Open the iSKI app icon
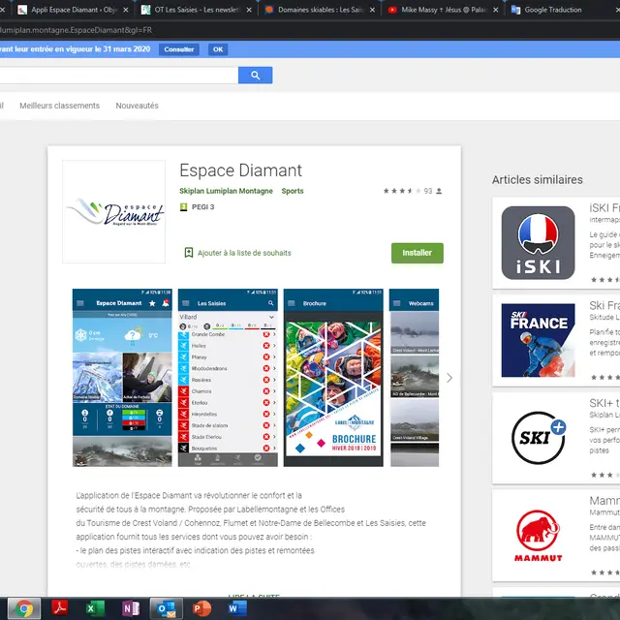620x620 pixels. 538,243
